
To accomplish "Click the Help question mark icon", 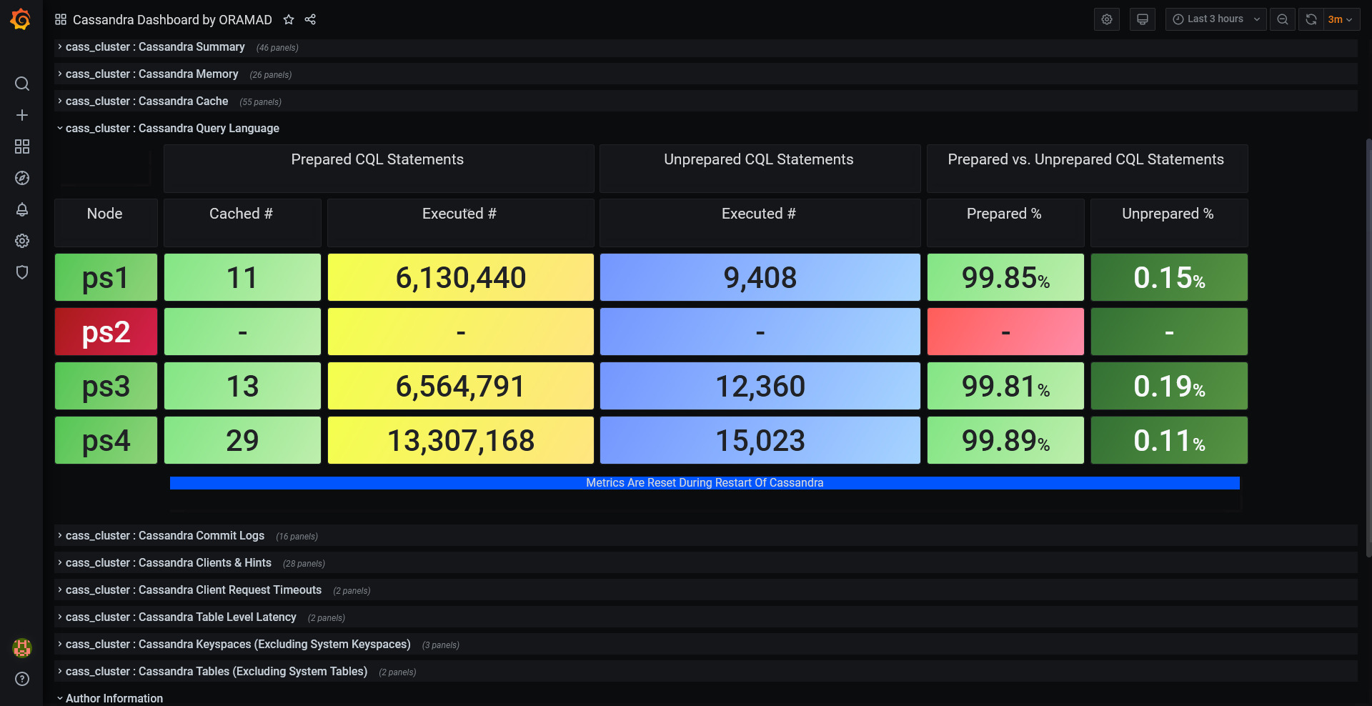I will tap(22, 679).
